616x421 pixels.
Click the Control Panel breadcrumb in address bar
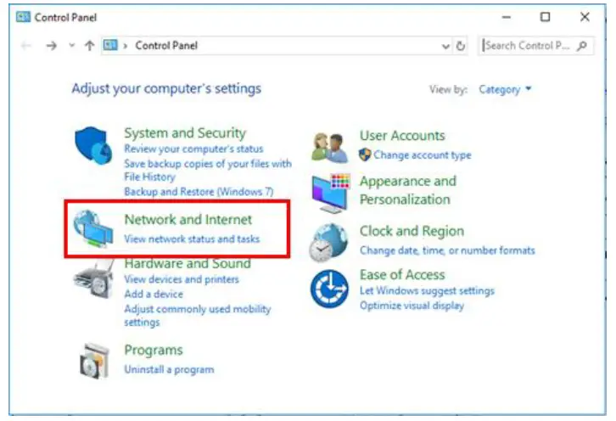(x=167, y=46)
